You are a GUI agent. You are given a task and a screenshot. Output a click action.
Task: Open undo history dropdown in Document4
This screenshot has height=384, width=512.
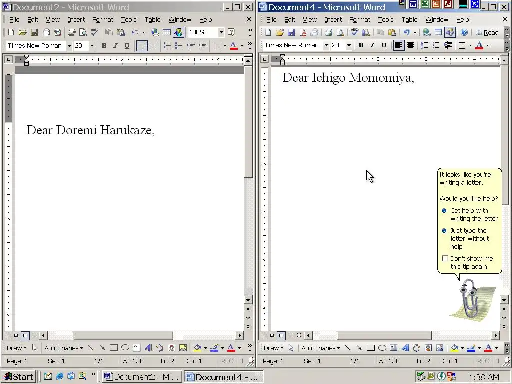click(415, 32)
